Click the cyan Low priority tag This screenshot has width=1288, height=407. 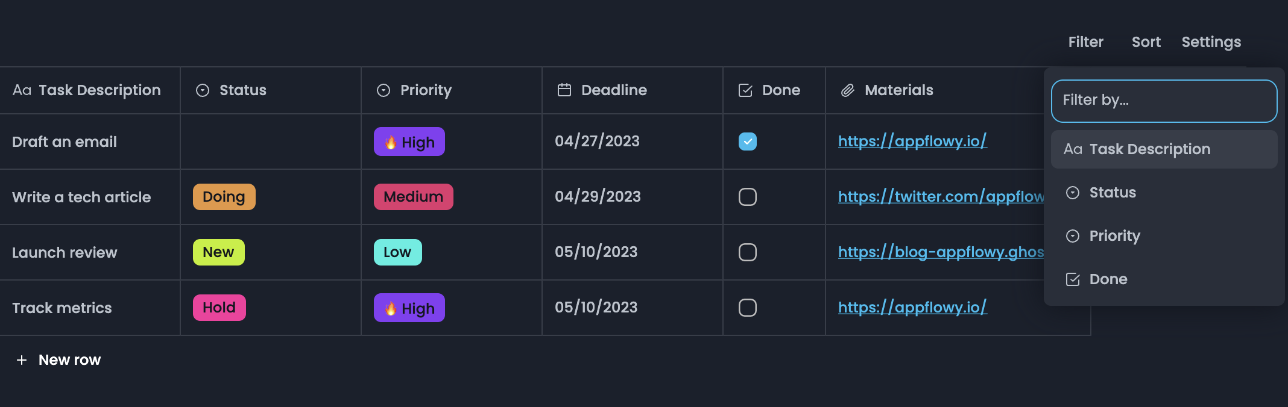(397, 252)
